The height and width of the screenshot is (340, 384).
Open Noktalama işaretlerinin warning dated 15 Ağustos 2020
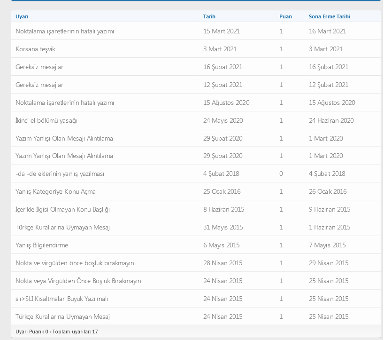tap(65, 103)
